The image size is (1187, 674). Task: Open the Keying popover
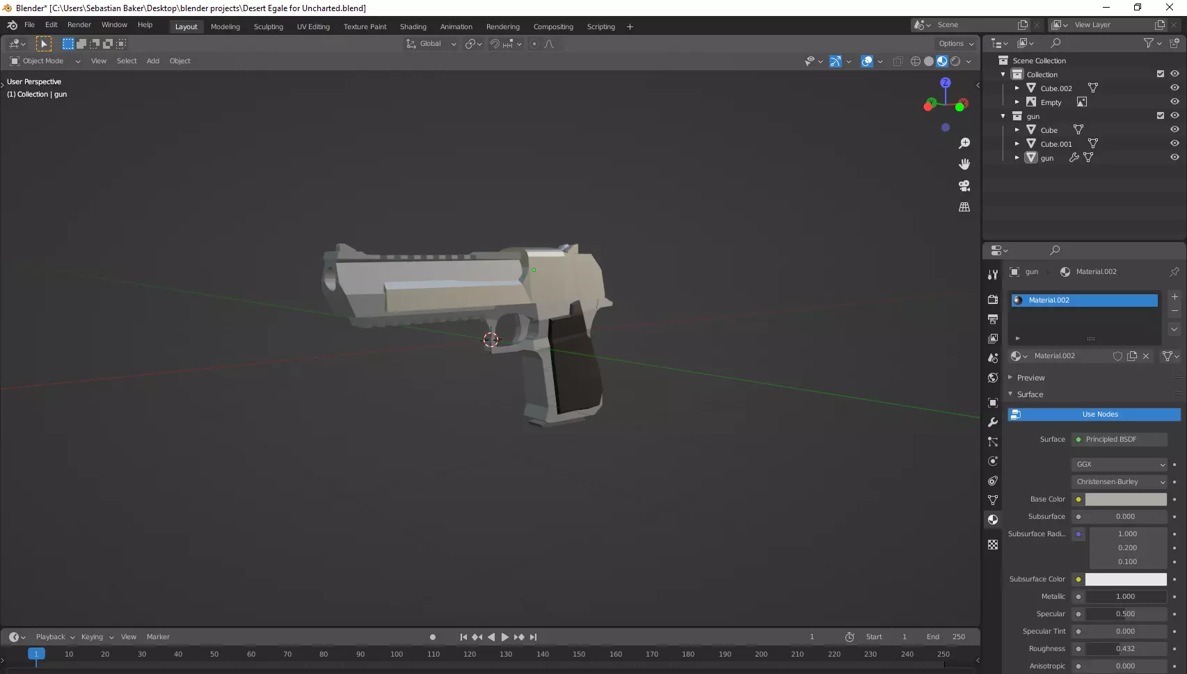(x=97, y=637)
